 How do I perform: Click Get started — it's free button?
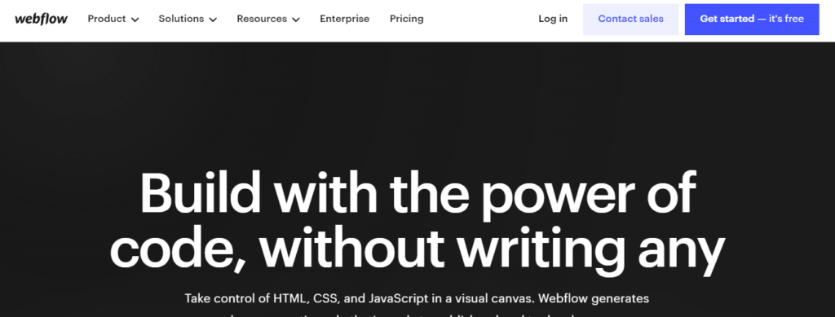click(x=751, y=19)
